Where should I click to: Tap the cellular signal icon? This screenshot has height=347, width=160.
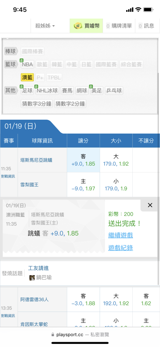click(130, 10)
